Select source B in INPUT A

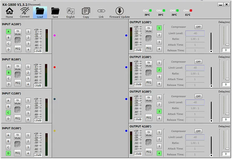[x=9, y=37]
